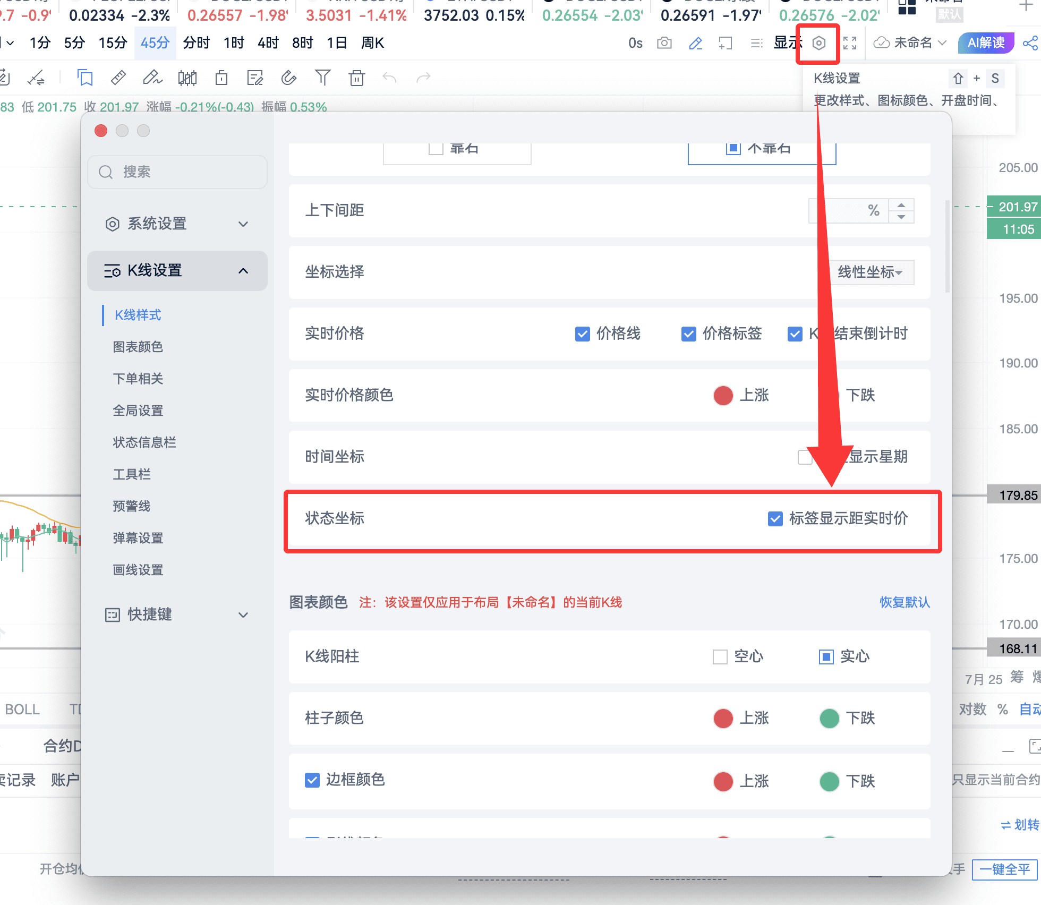
Task: Select the 实心 option for K线阳柱
Action: tap(826, 657)
